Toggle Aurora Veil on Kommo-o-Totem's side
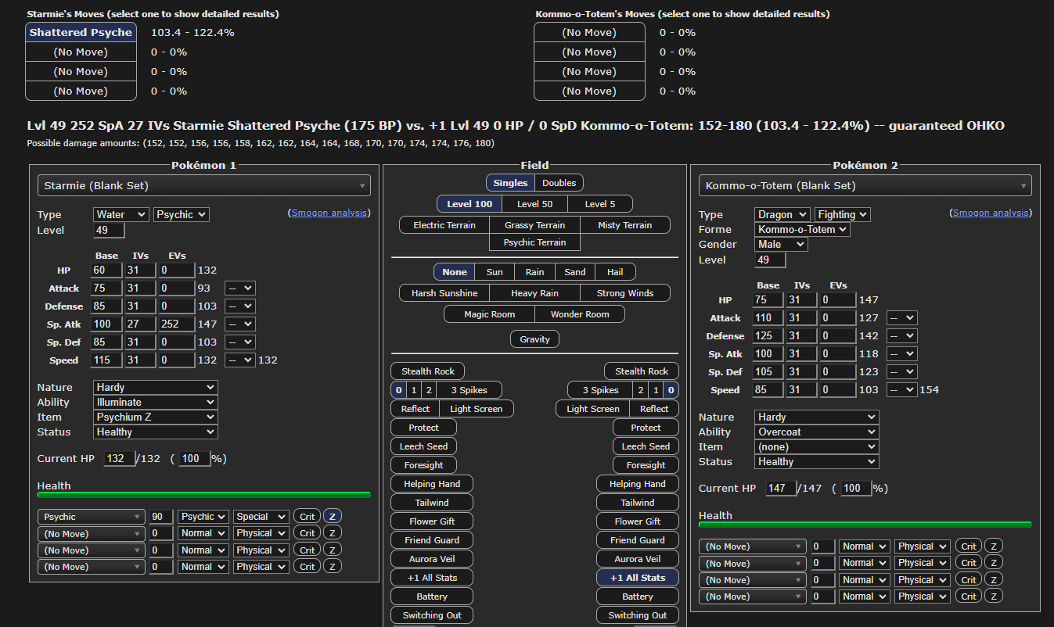1054x627 pixels. pyautogui.click(x=638, y=559)
